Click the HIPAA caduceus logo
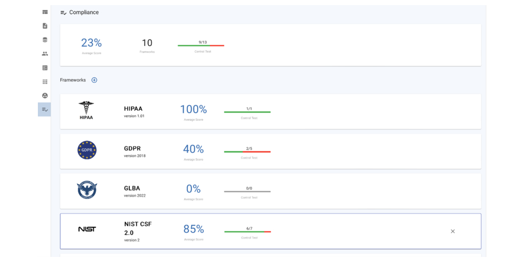524x262 pixels. [86, 110]
